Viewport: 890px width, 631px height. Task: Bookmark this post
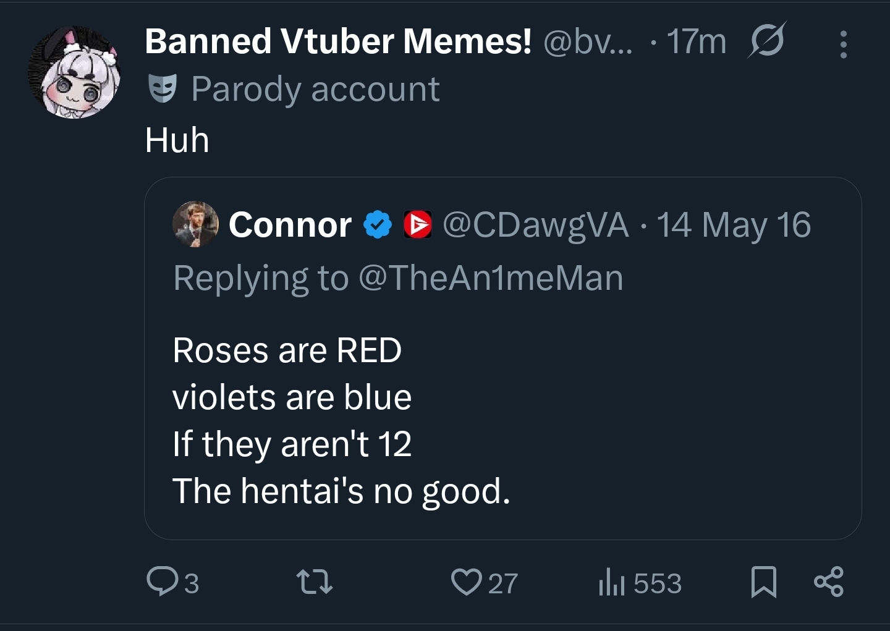[763, 582]
